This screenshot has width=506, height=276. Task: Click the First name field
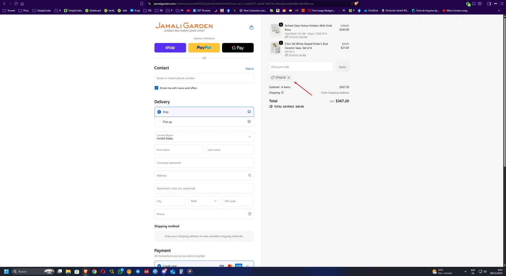[178, 150]
